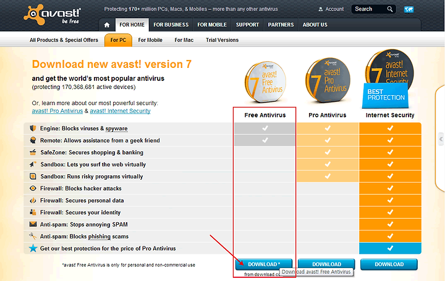Click the Internet Security column heading
This screenshot has width=445, height=281.
[x=390, y=115]
